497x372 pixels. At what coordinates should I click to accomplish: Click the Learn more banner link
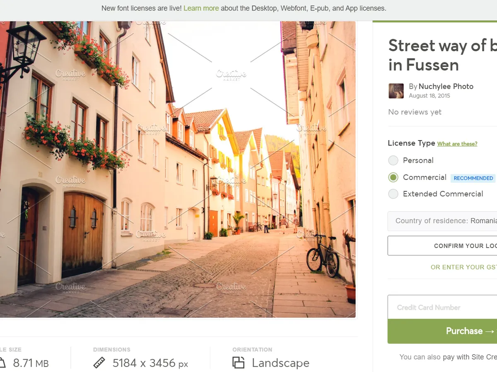coord(201,8)
